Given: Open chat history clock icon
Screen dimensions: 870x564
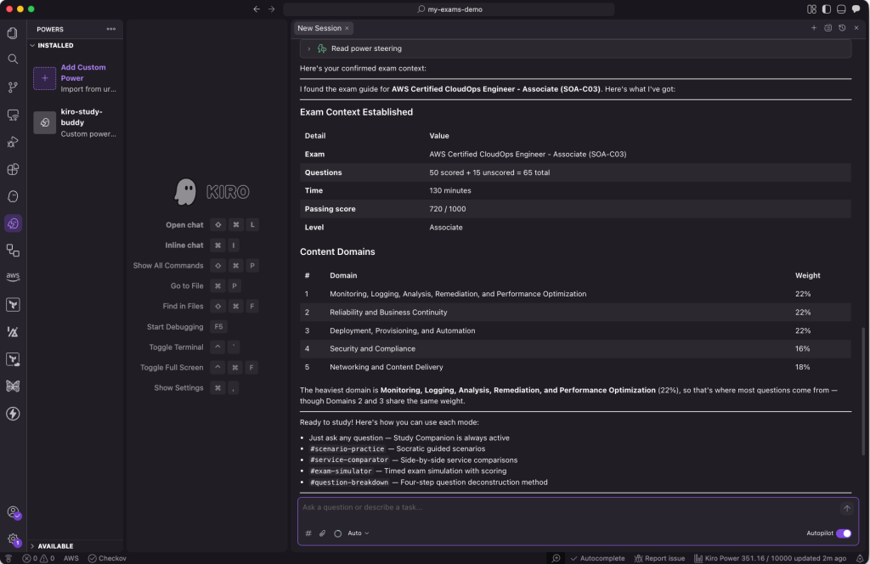Looking at the screenshot, I should pyautogui.click(x=842, y=28).
